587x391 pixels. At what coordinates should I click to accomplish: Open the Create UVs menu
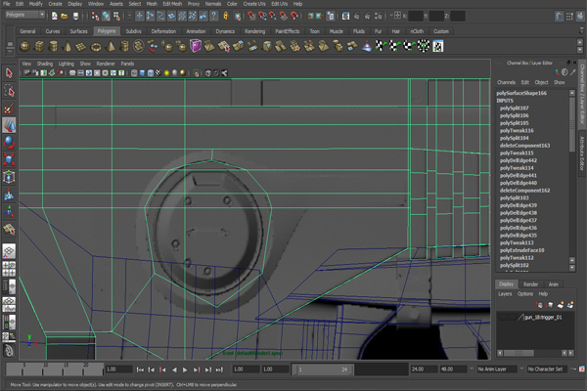254,4
